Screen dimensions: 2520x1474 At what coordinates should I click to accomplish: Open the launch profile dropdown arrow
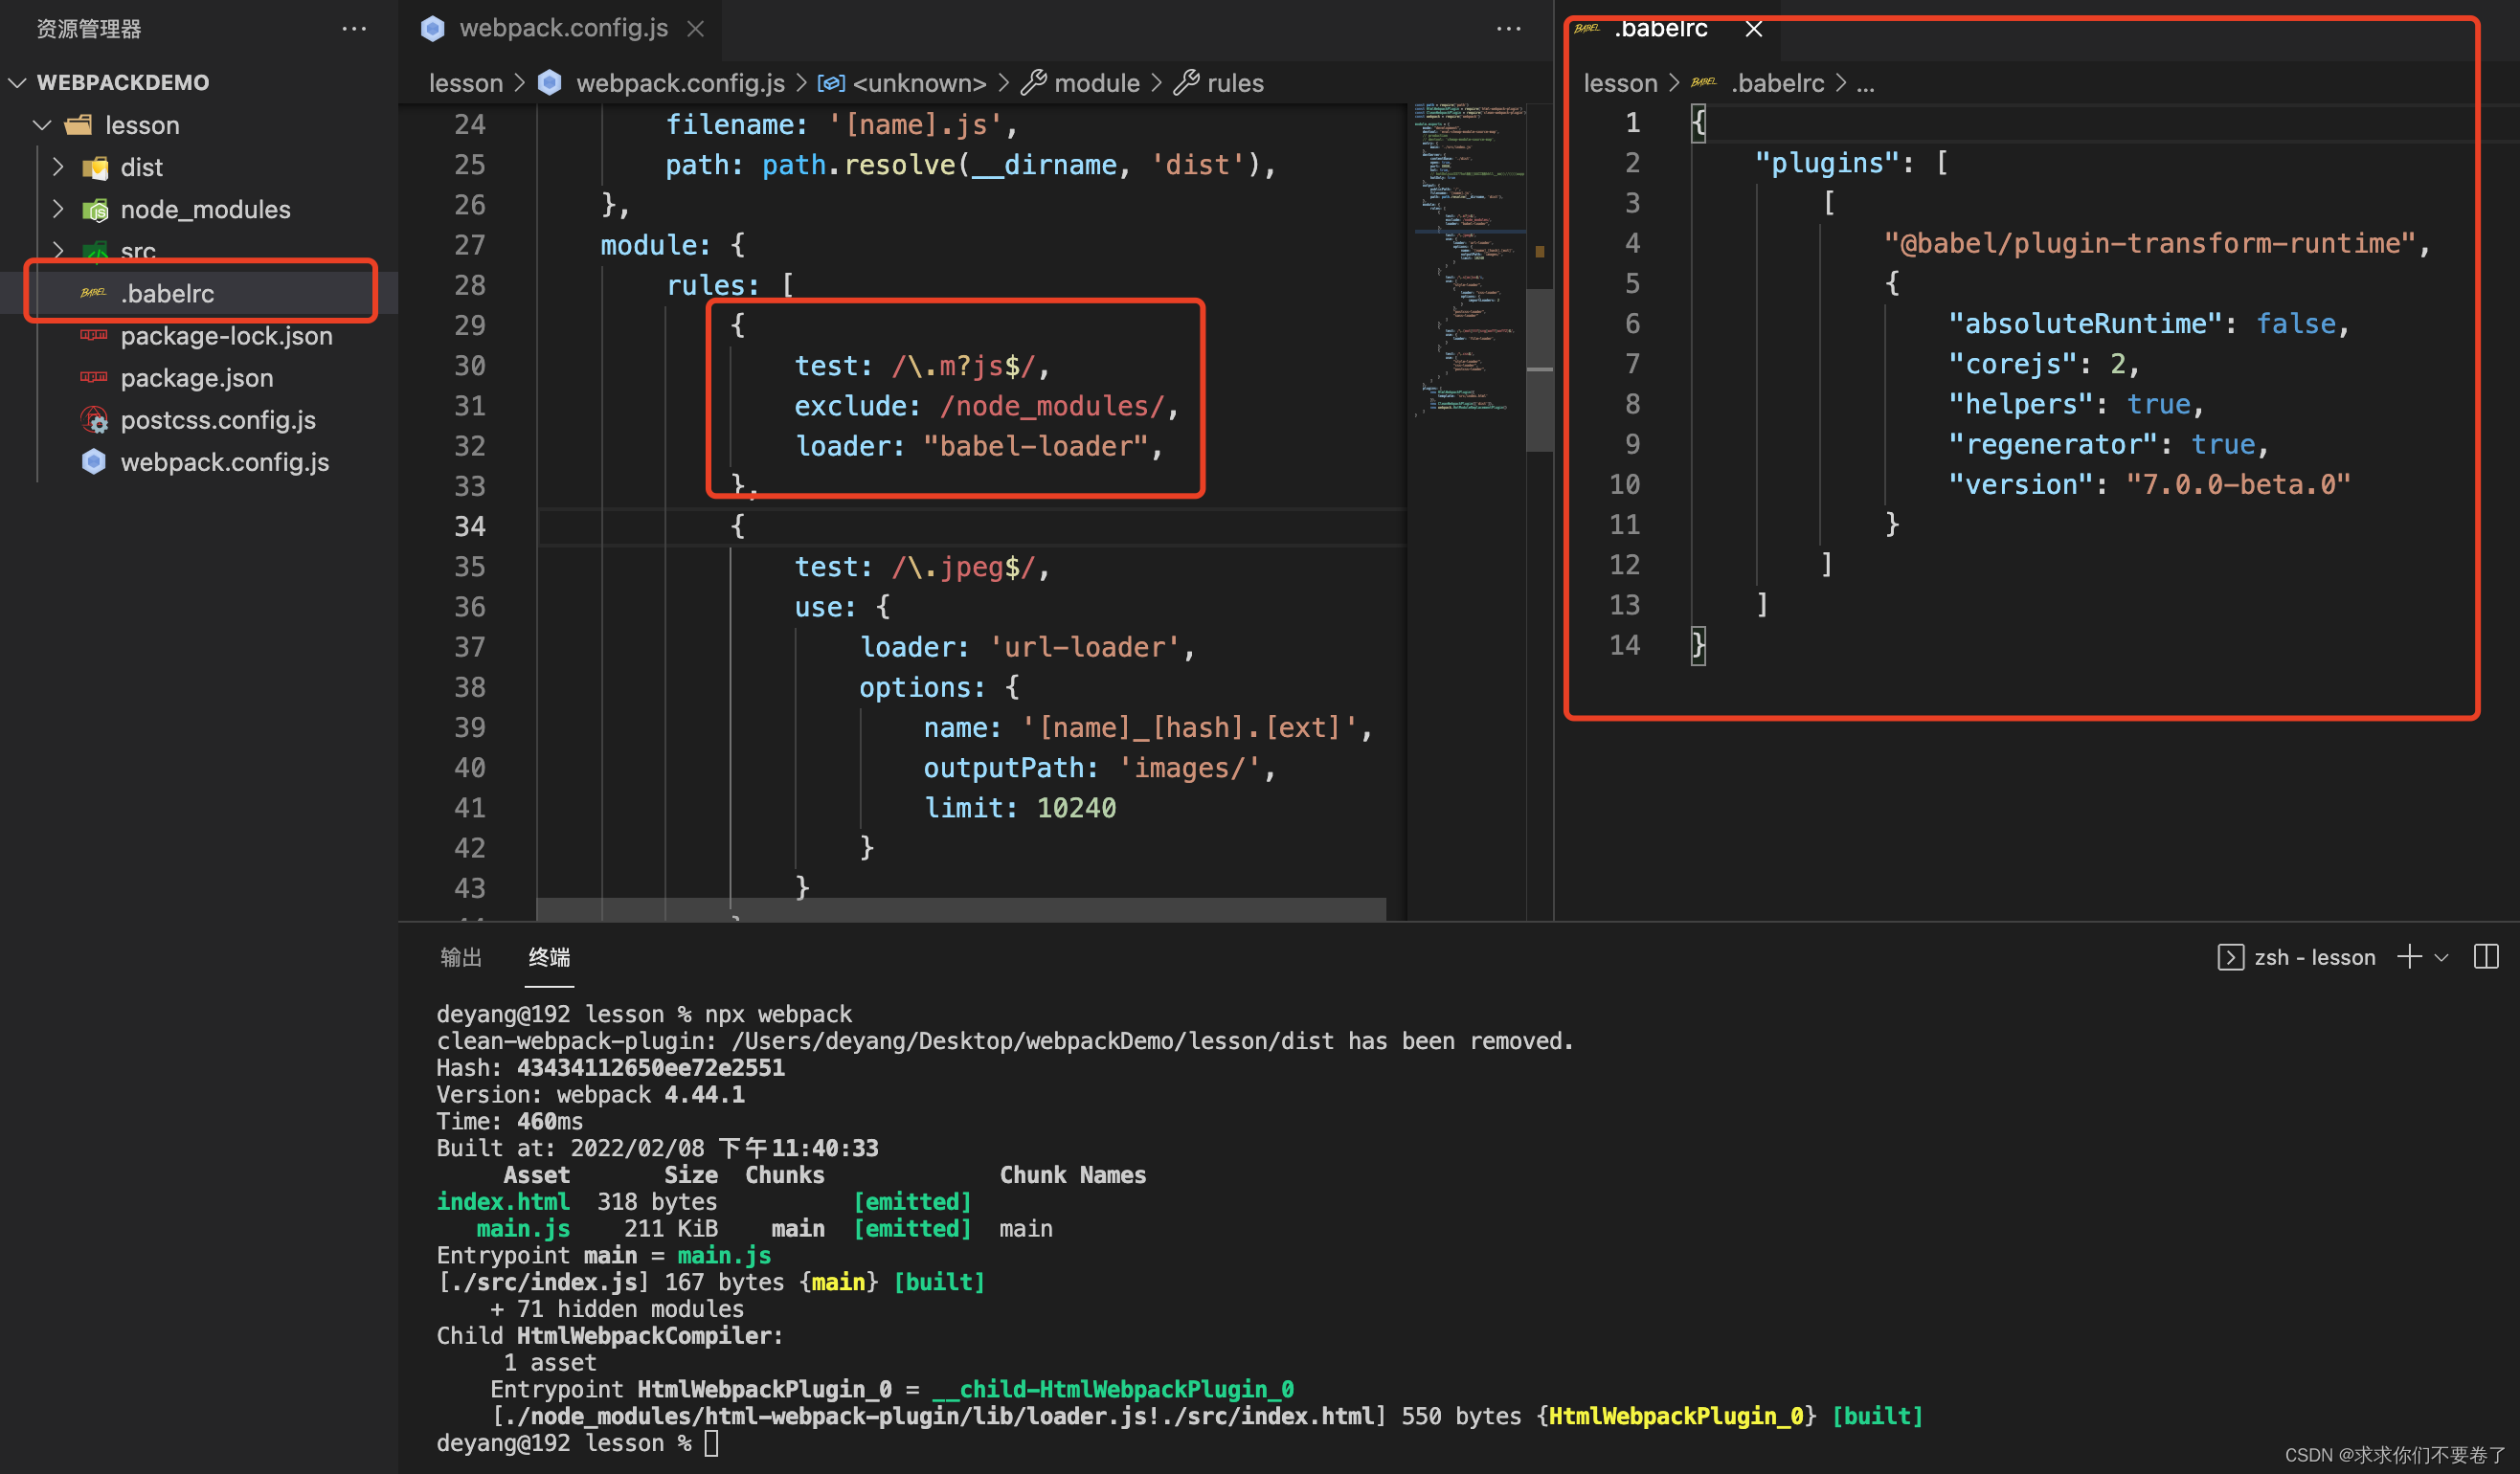(2441, 958)
